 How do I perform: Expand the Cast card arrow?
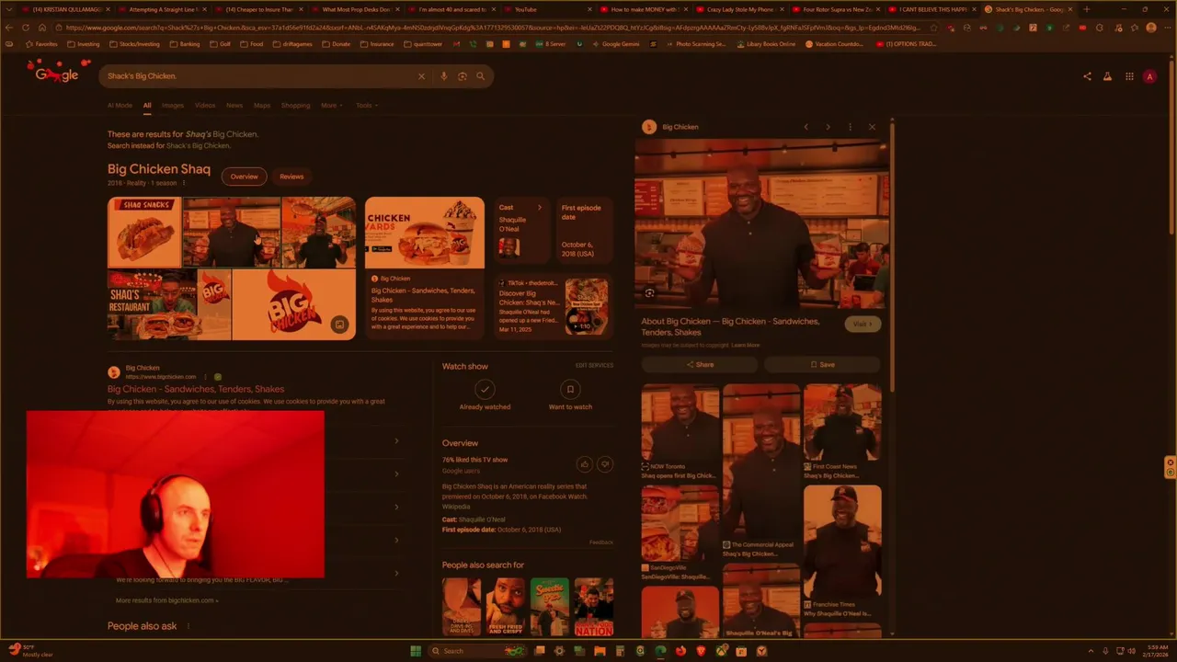tap(540, 208)
